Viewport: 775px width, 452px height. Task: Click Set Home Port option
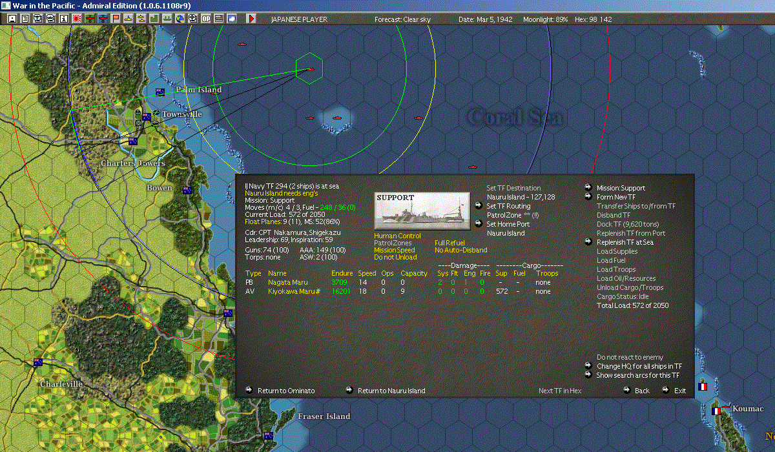pos(508,224)
